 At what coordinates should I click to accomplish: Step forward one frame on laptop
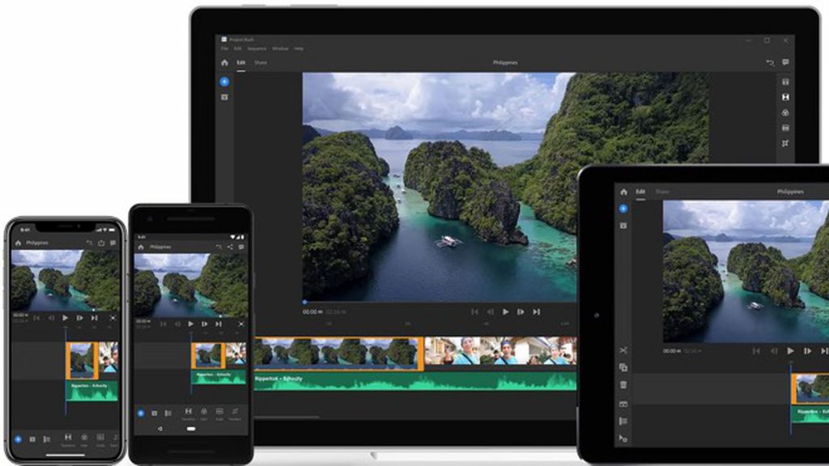click(x=521, y=311)
